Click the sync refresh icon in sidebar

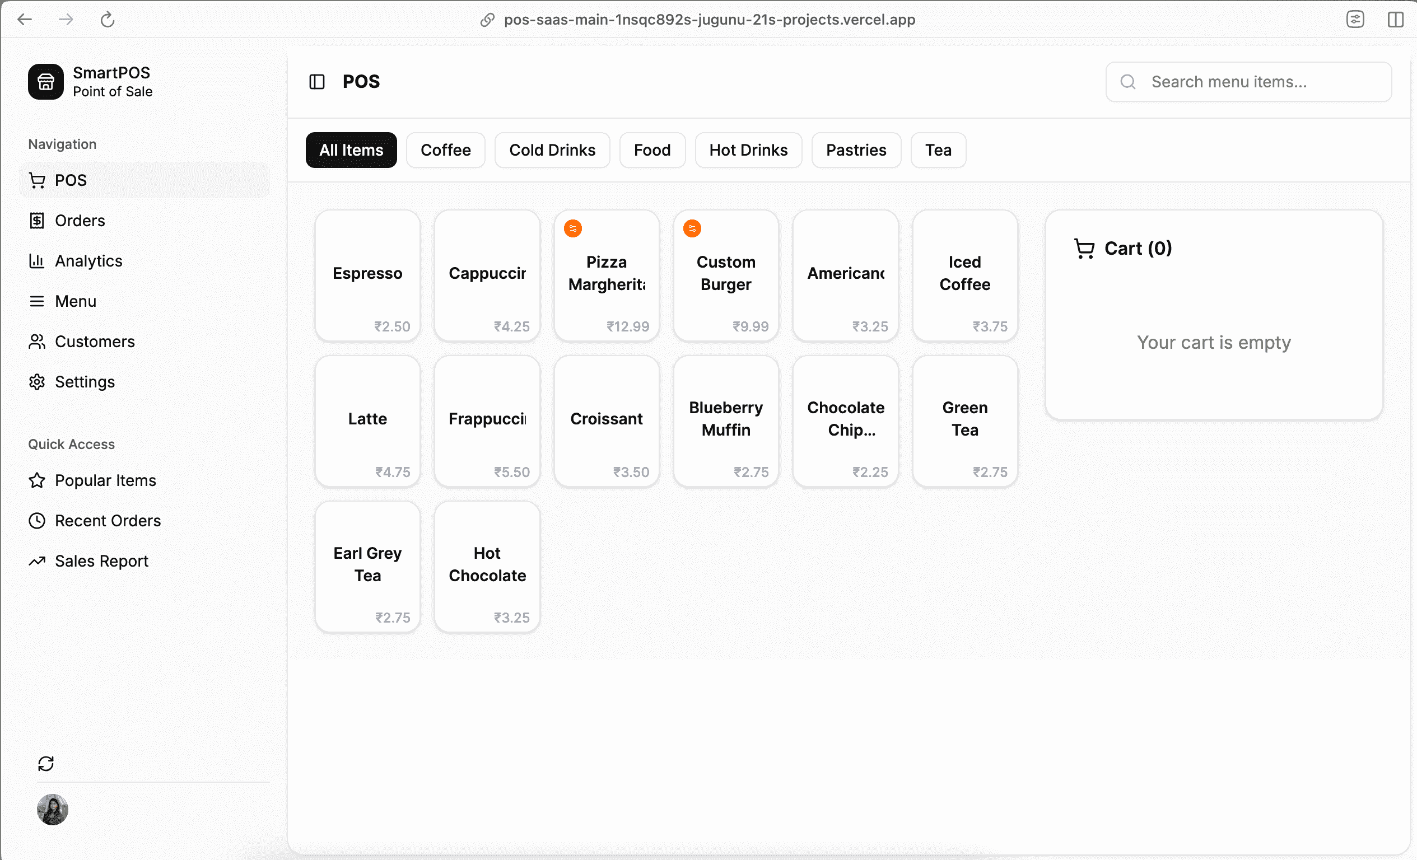click(45, 764)
